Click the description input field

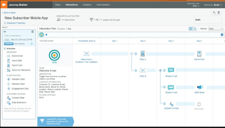[19, 35]
